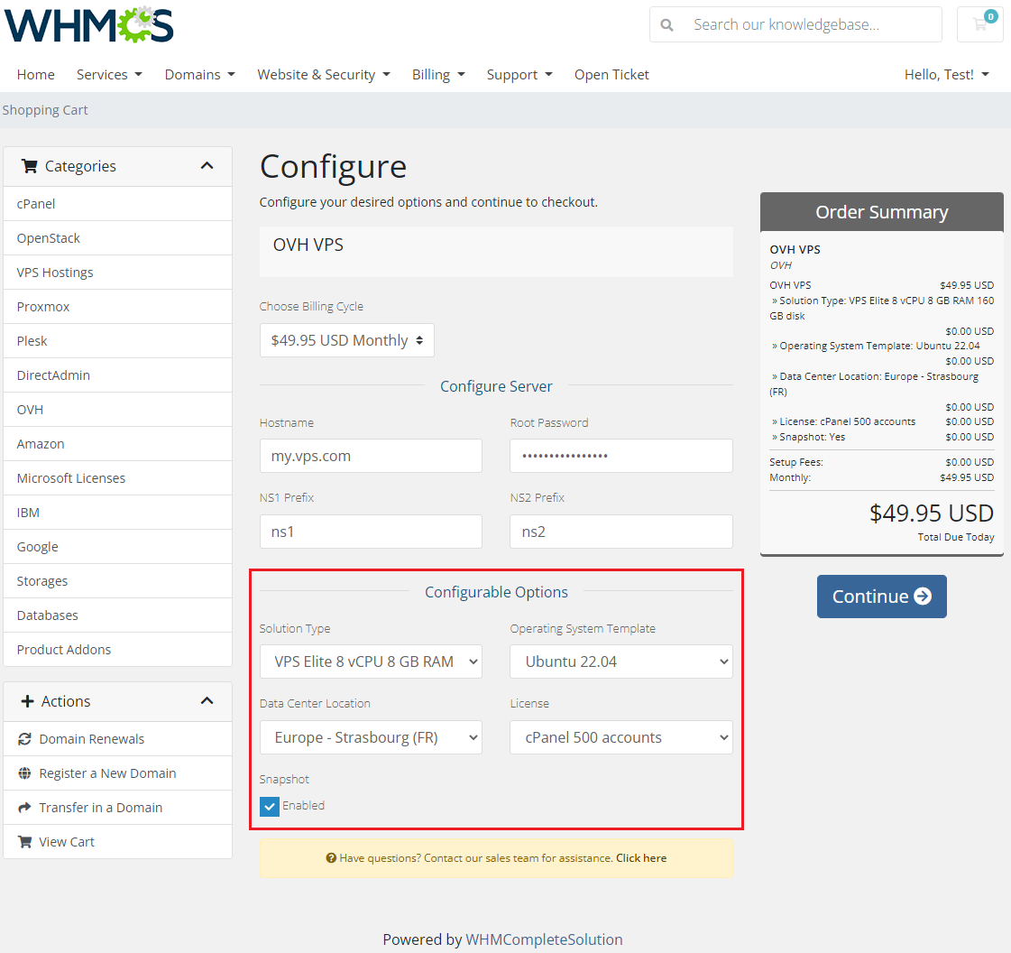Select the Google category
The width and height of the screenshot is (1011, 953).
pyautogui.click(x=117, y=547)
